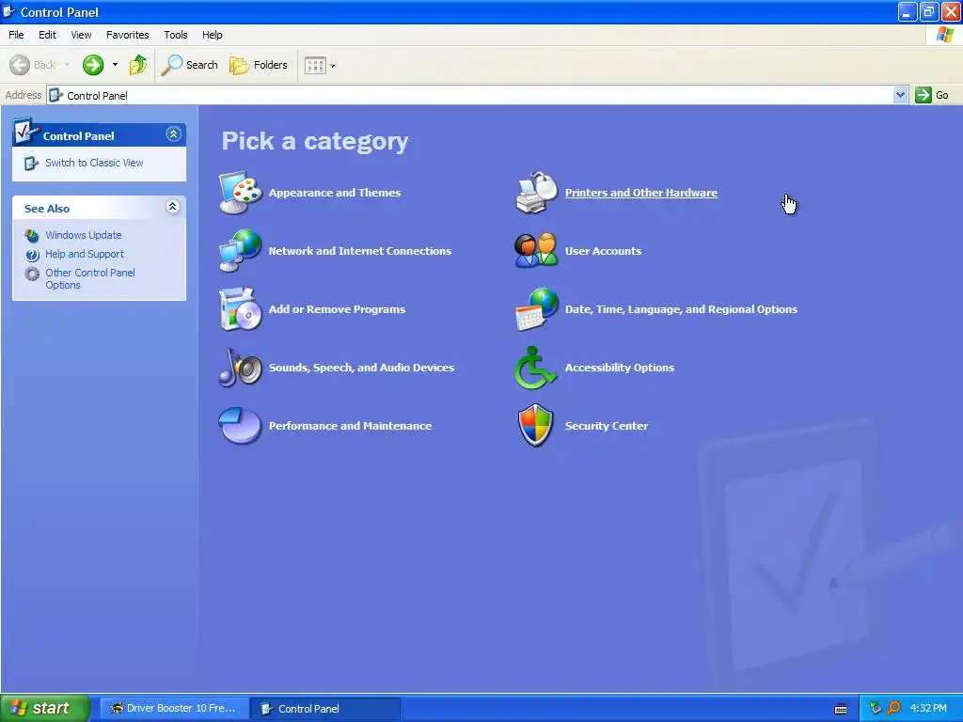
Task: Click the Start button
Action: 45,708
